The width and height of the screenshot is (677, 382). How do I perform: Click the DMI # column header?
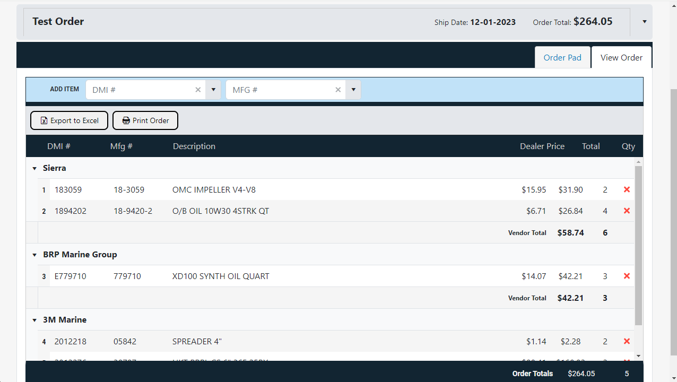coord(59,146)
